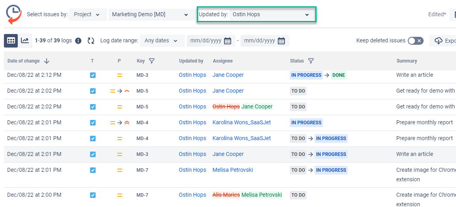Click the Edited* label
The width and height of the screenshot is (456, 207).
click(x=437, y=14)
